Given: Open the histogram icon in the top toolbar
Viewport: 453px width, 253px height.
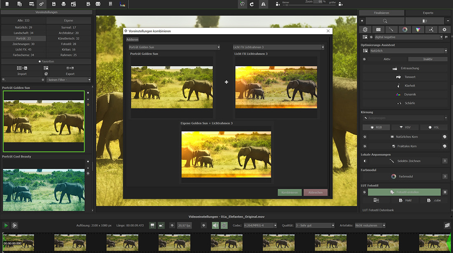Looking at the screenshot, I should click(x=121, y=3).
